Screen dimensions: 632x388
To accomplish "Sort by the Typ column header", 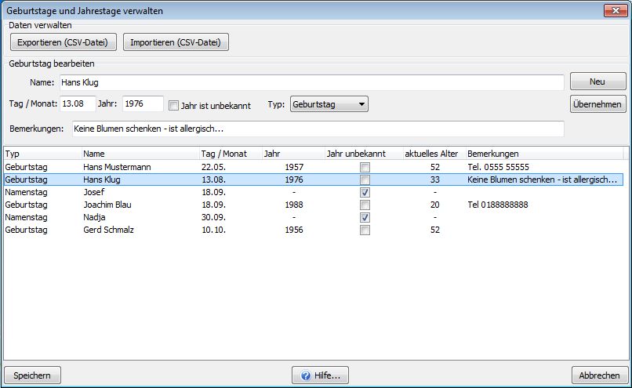I will (x=42, y=154).
